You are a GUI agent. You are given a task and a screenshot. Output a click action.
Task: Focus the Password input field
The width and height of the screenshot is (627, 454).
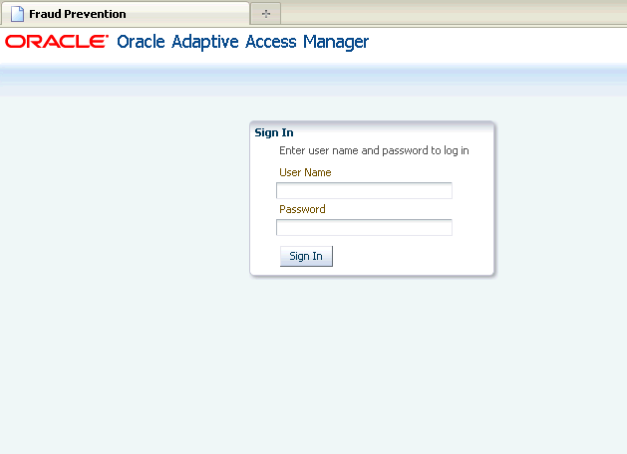tap(364, 227)
